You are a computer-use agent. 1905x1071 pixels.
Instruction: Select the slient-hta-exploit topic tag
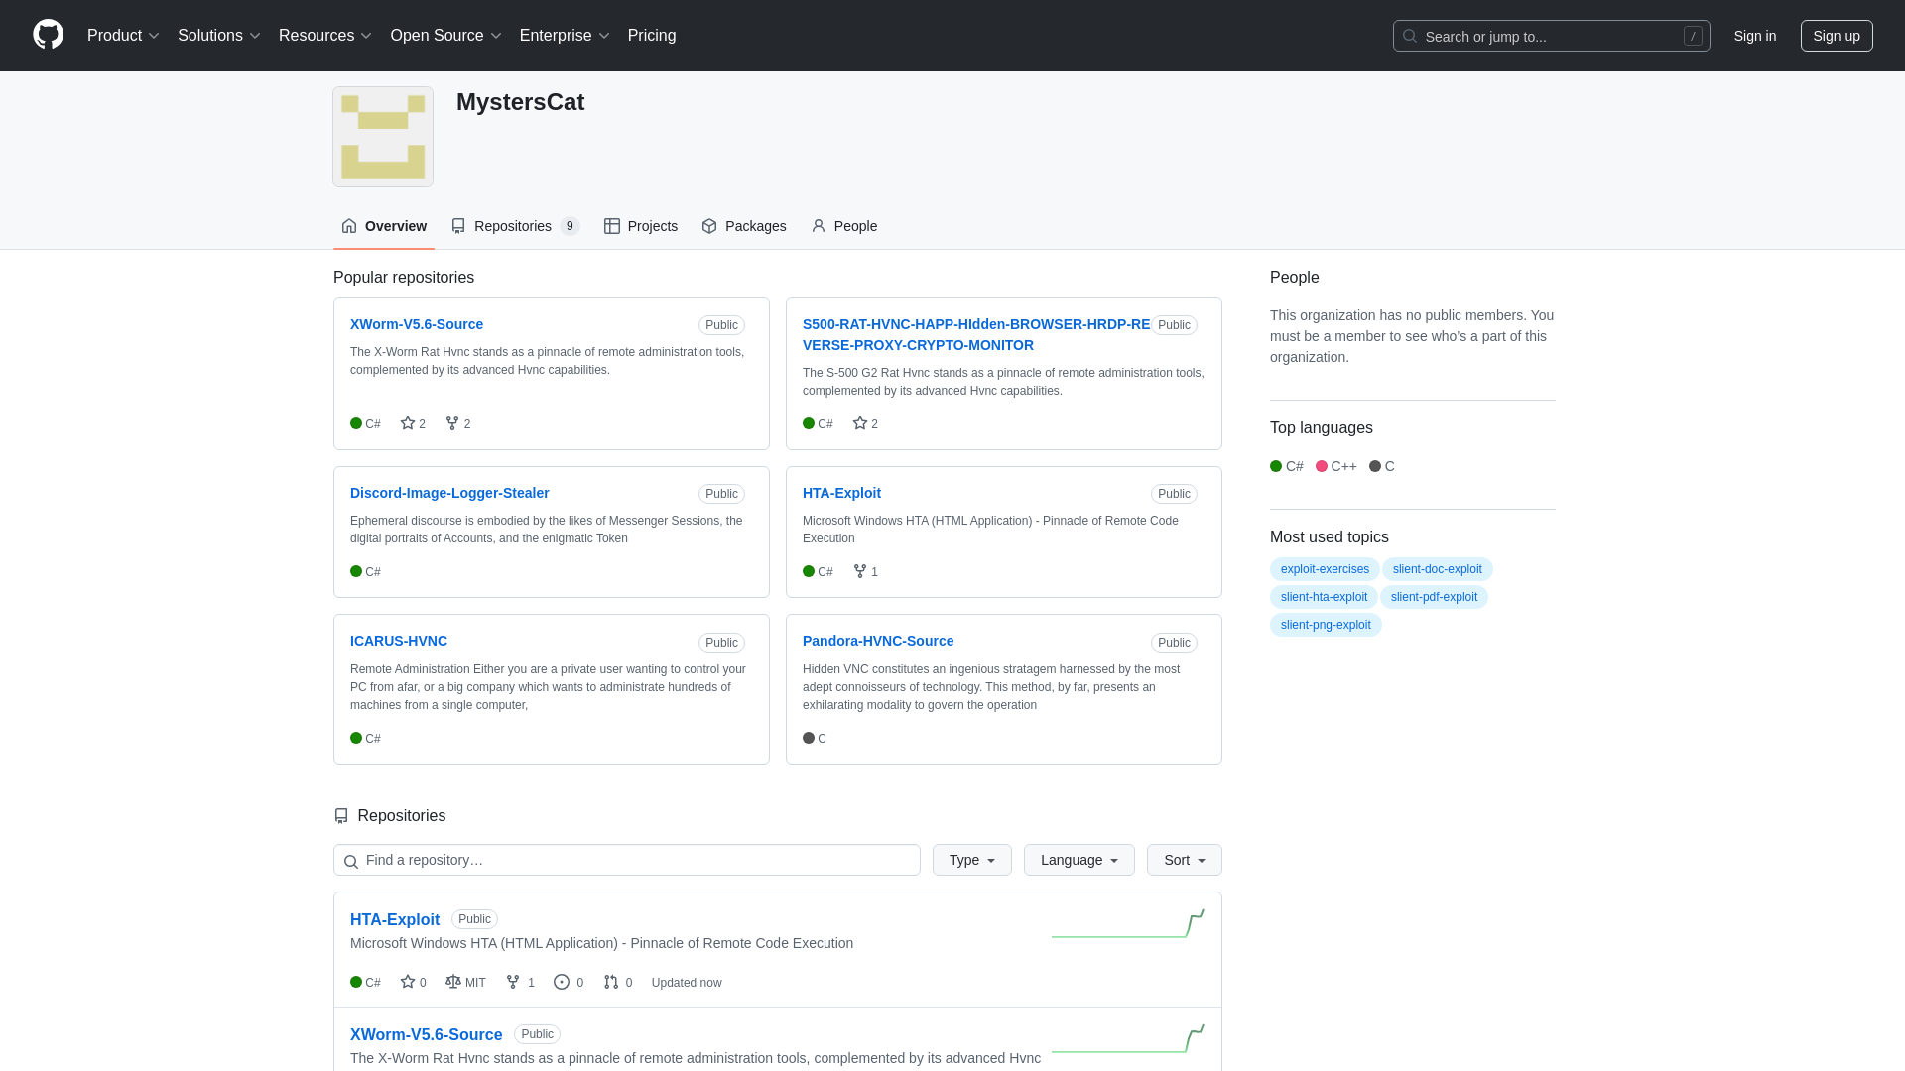click(x=1324, y=597)
